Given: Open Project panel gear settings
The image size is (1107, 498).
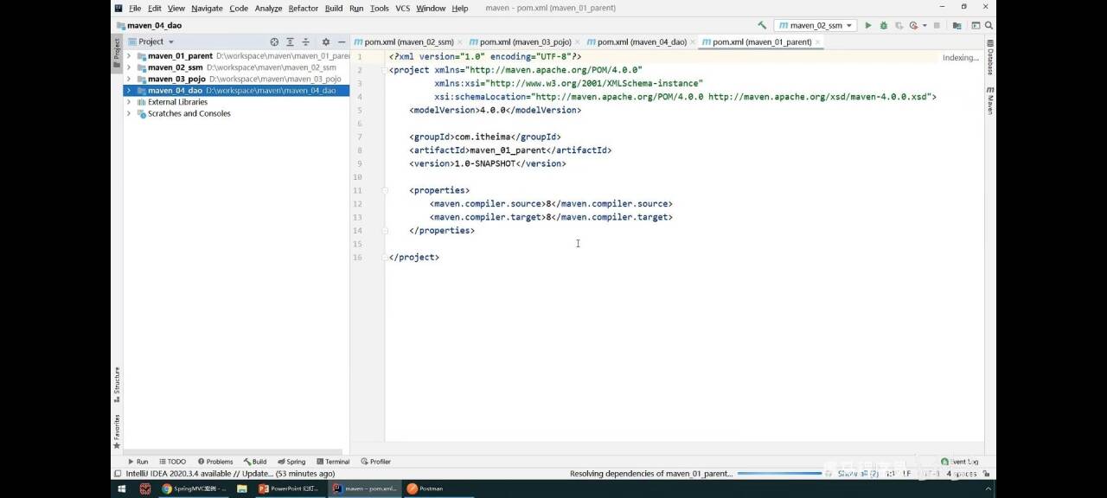Looking at the screenshot, I should click(326, 41).
